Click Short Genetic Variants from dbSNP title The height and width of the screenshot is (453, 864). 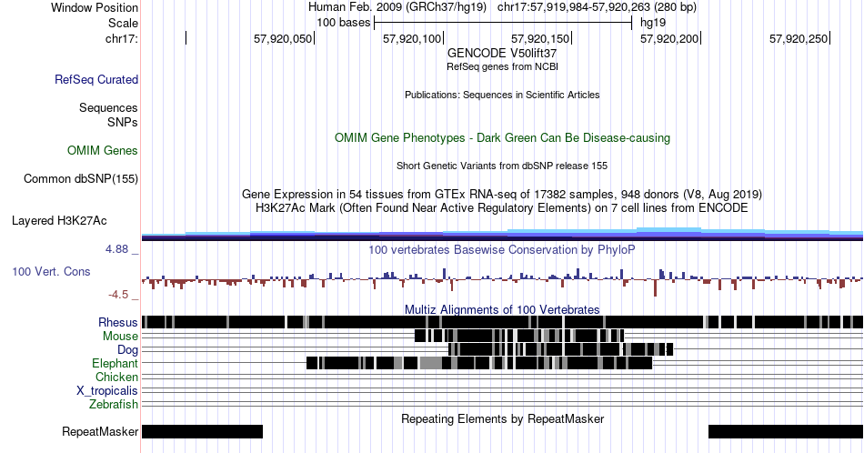point(502,166)
